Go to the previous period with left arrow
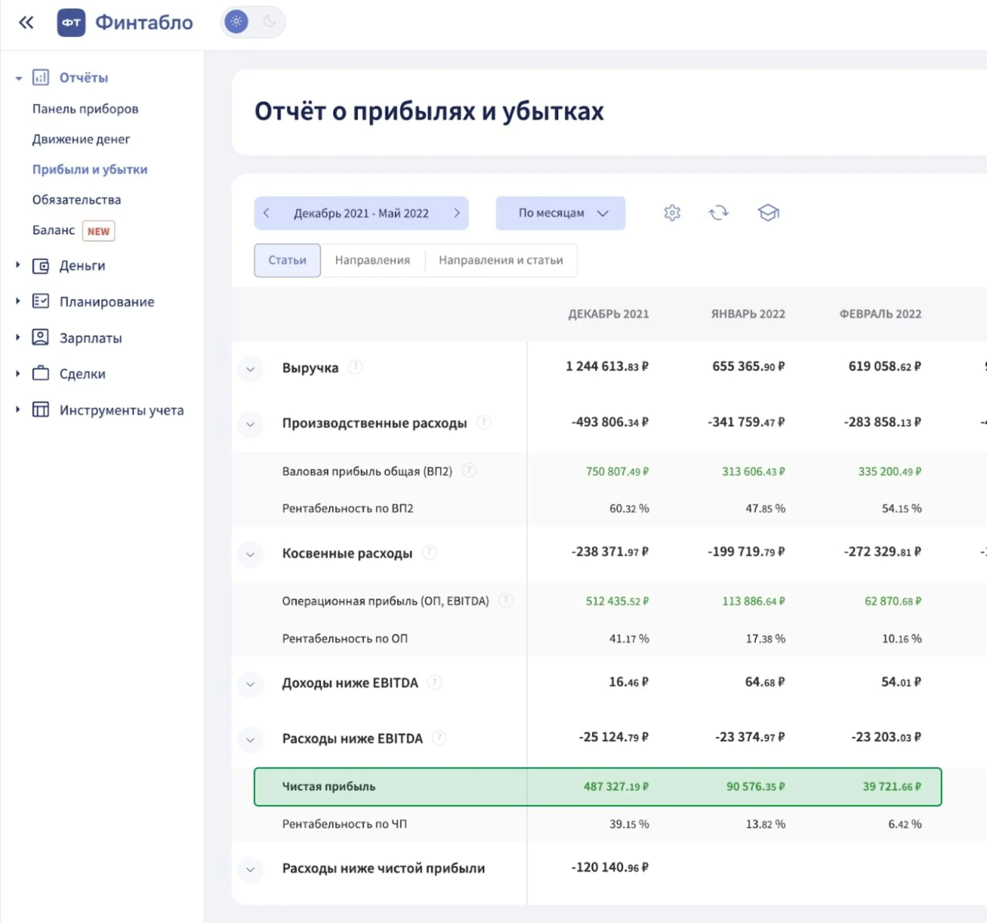Viewport: 987px width, 923px height. pyautogui.click(x=266, y=213)
